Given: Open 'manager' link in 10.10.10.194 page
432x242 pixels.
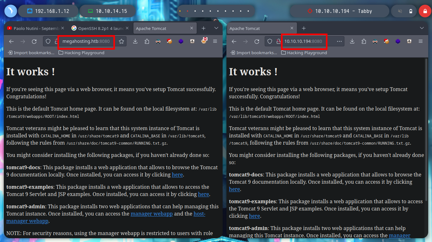Looking at the screenshot, I should [x=399, y=235].
